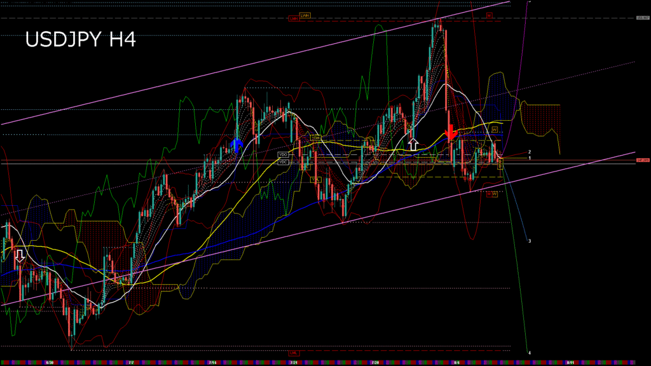The image size is (651, 366).
Task: Select the white down arrow at far left
Action: (x=20, y=255)
